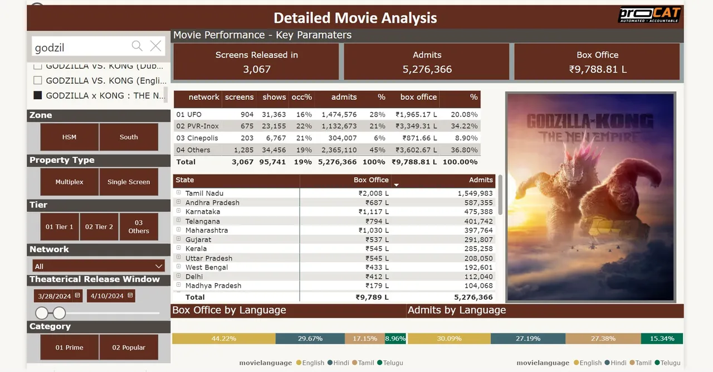
Task: Click the Hindi 29.67% box office segment
Action: (310, 339)
